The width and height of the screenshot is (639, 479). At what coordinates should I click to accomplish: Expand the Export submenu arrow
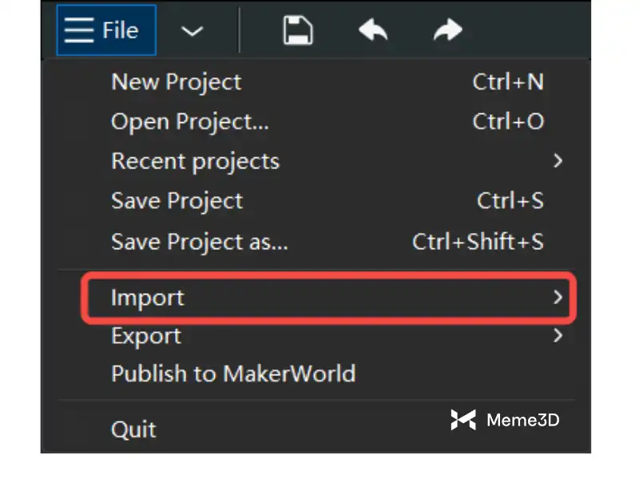point(558,336)
